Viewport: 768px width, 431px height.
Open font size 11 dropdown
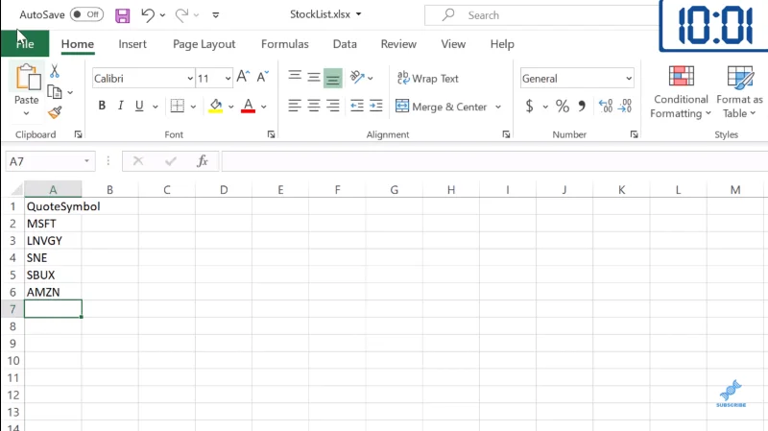228,79
